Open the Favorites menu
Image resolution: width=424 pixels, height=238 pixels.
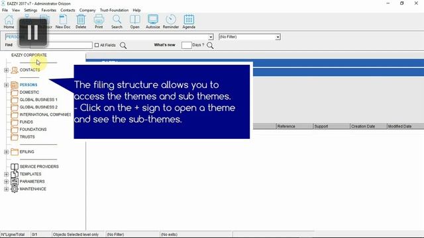click(x=48, y=10)
